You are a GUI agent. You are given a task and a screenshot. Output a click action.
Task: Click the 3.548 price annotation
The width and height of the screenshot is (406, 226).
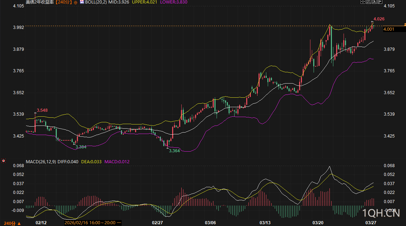coord(42,110)
